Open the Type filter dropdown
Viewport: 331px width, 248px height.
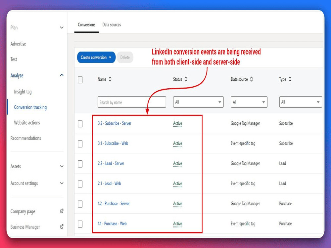[x=301, y=102]
